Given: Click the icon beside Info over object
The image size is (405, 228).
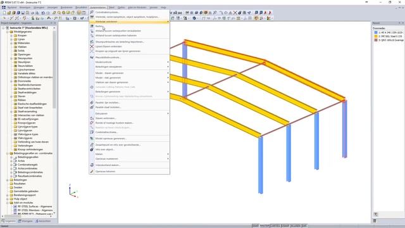Looking at the screenshot, I should (92, 149).
